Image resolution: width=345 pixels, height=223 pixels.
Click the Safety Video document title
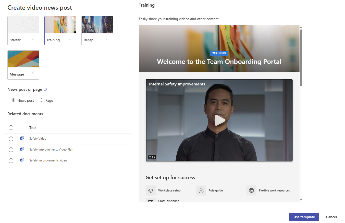pos(38,139)
